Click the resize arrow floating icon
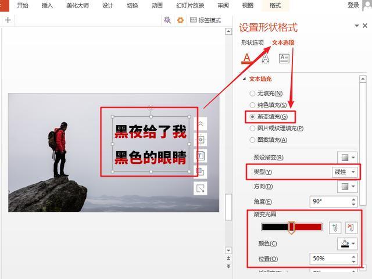The width and height of the screenshot is (372, 279). coord(201,188)
